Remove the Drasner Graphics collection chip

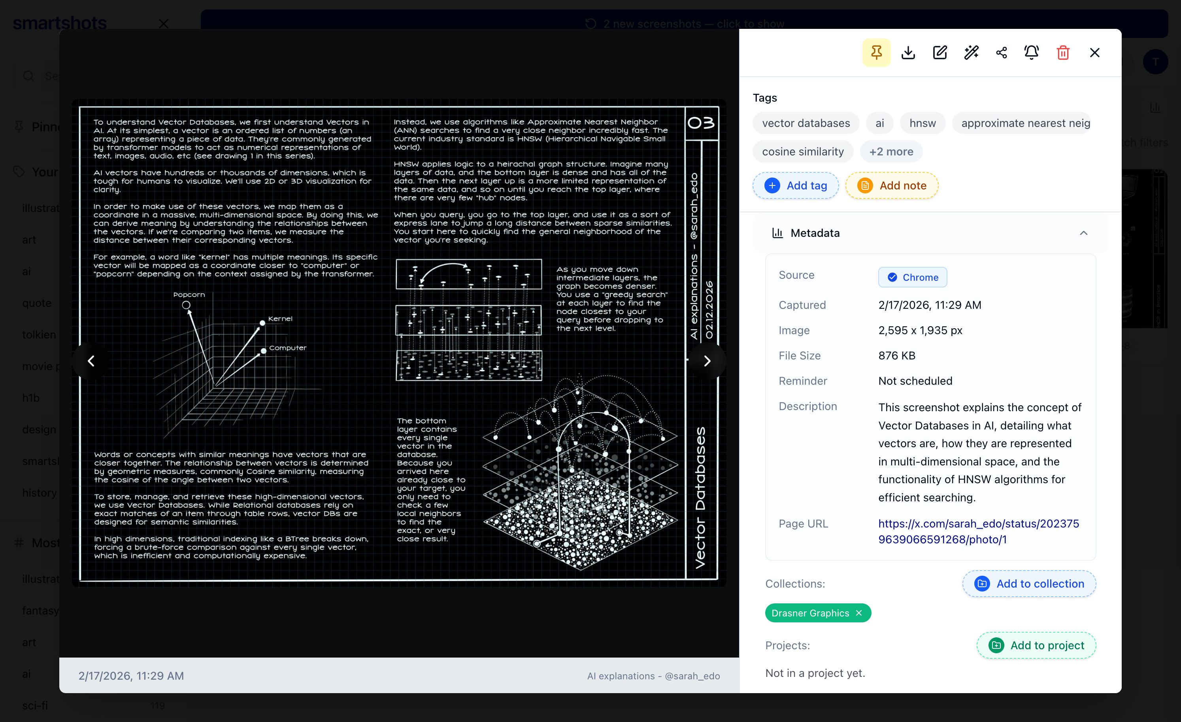pos(859,613)
